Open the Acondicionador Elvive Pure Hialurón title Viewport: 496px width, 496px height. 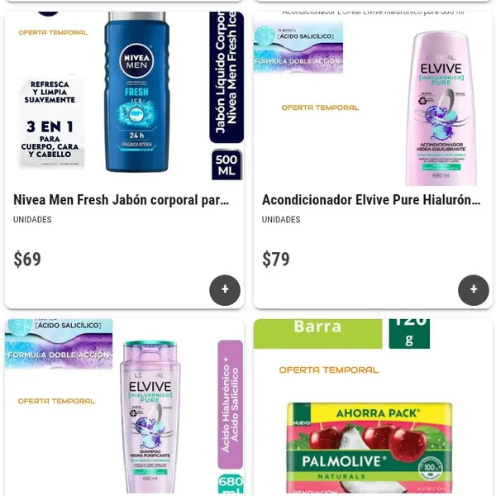pos(371,200)
